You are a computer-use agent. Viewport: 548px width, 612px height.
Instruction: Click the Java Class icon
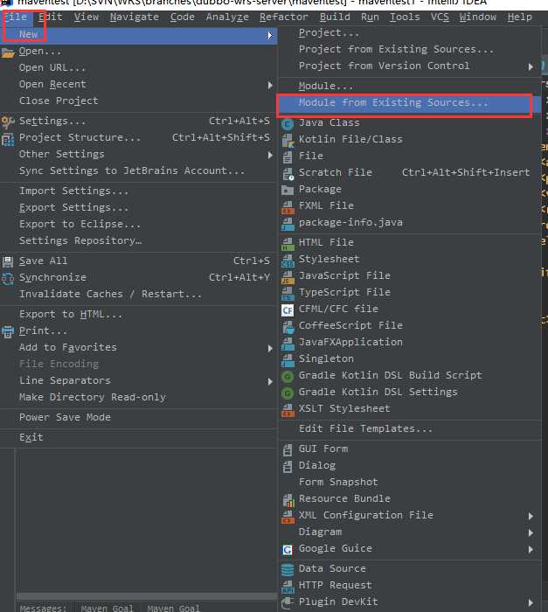pyautogui.click(x=288, y=124)
